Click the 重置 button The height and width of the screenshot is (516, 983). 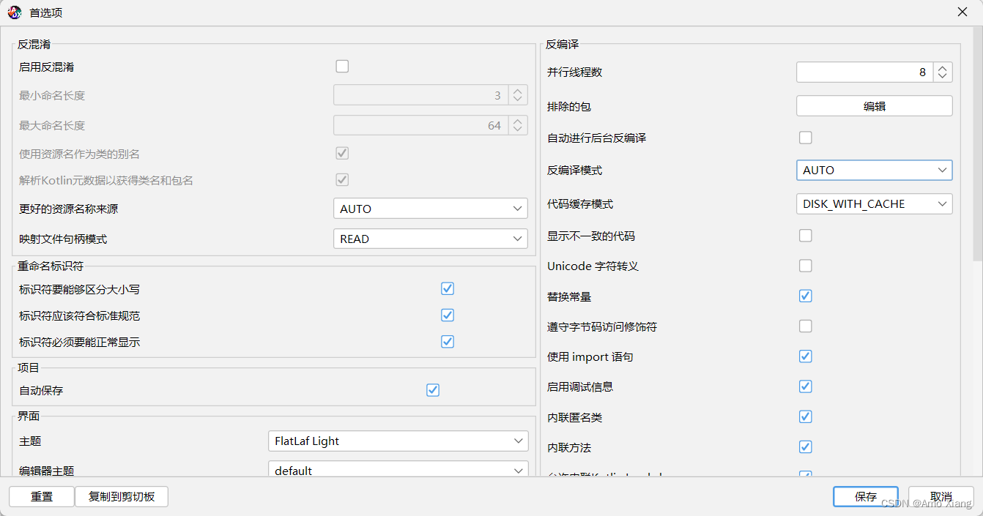(42, 497)
